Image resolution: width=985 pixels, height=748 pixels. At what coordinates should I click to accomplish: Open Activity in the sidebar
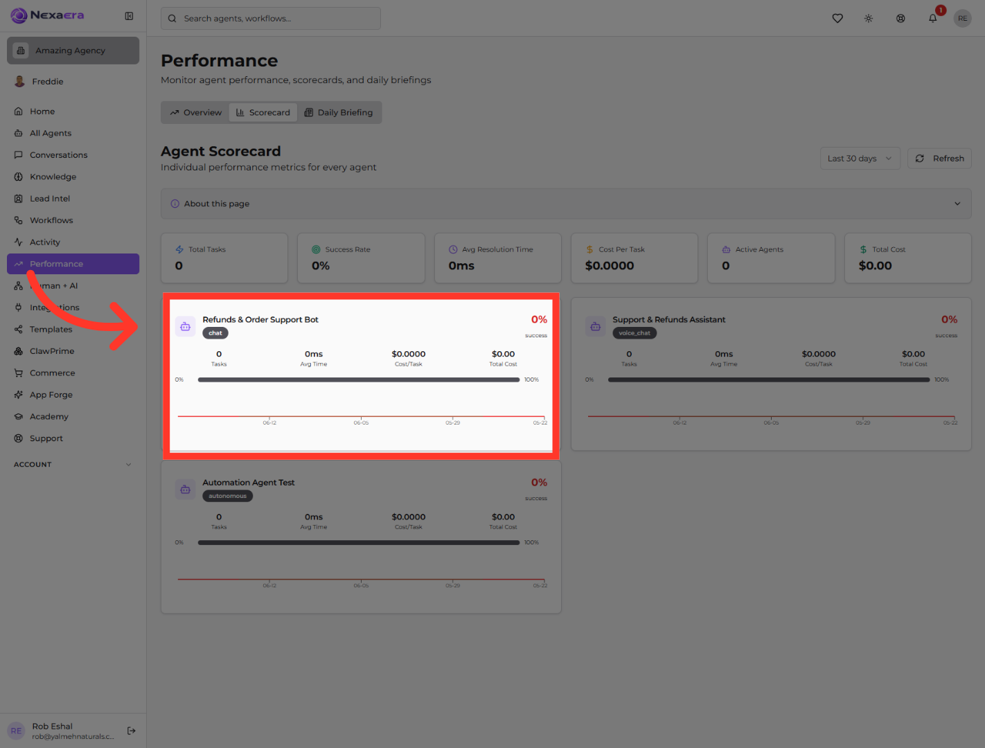tap(73, 242)
